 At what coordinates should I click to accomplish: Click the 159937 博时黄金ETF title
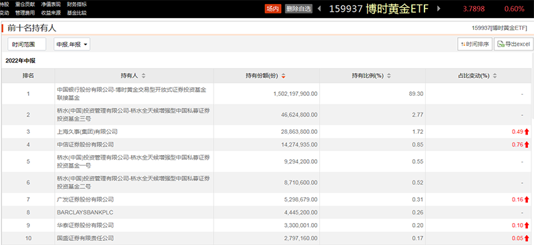click(378, 9)
